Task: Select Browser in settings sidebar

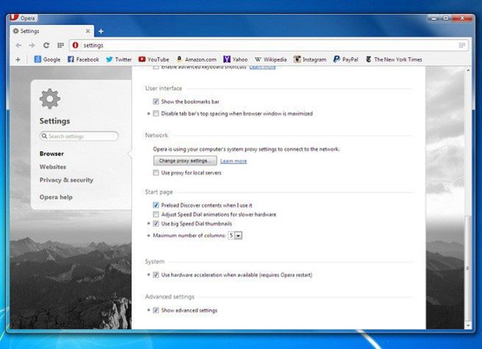Action: point(52,154)
